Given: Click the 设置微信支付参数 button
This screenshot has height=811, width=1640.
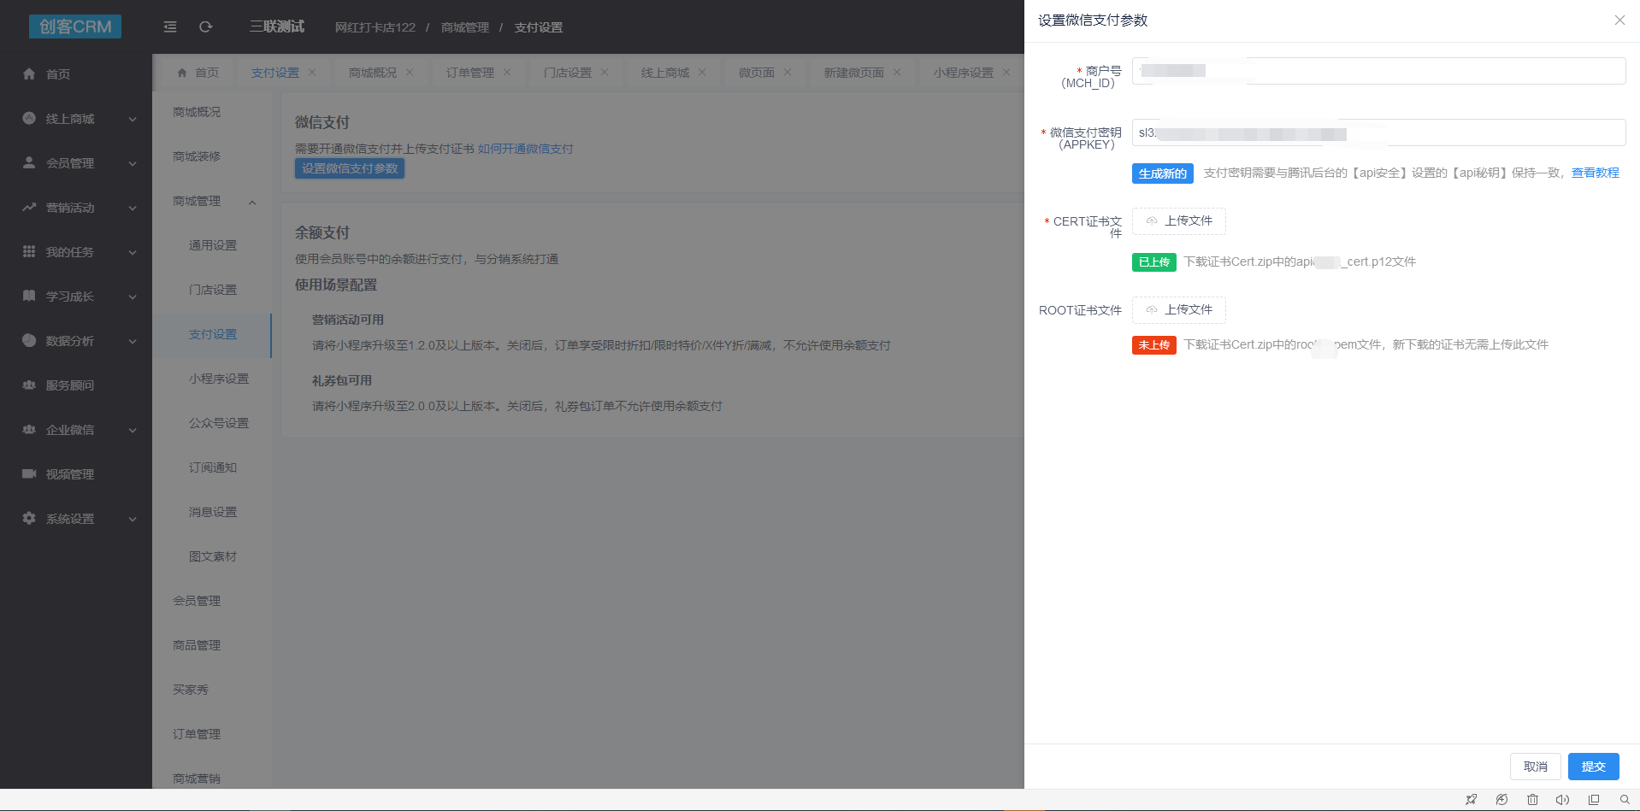Looking at the screenshot, I should 350,168.
